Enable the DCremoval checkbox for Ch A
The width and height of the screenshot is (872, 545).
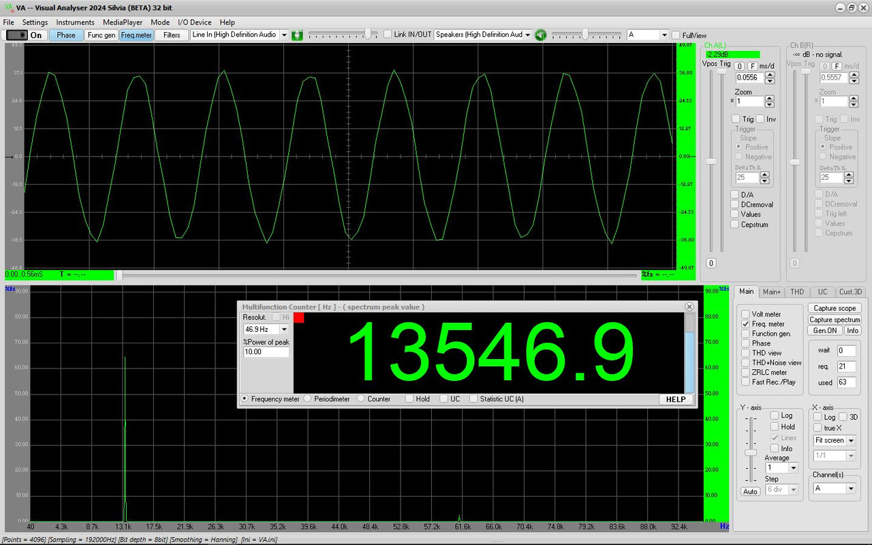734,204
